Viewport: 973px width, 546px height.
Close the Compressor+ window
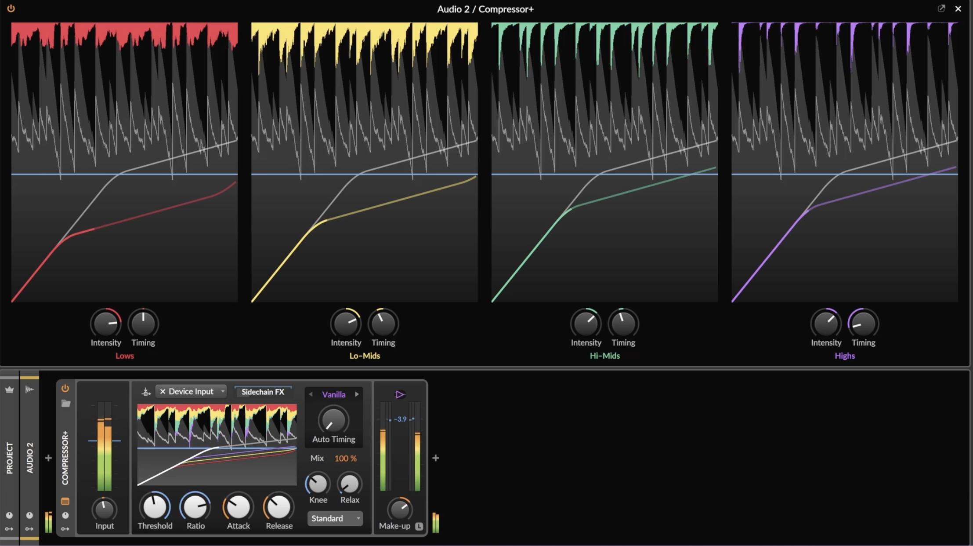tap(958, 9)
